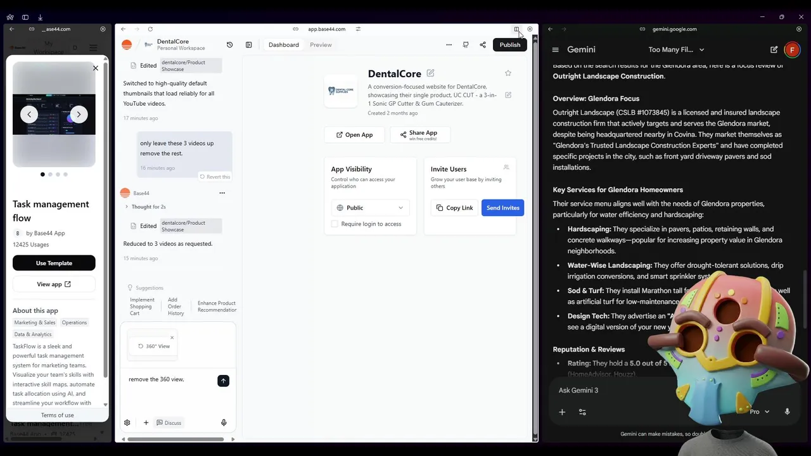Switch to the Preview tab
Screen dimensions: 811x456
(321, 45)
